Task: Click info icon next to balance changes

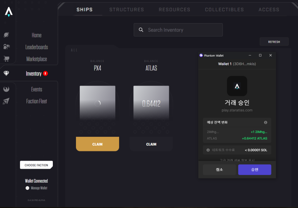Action: point(266,122)
